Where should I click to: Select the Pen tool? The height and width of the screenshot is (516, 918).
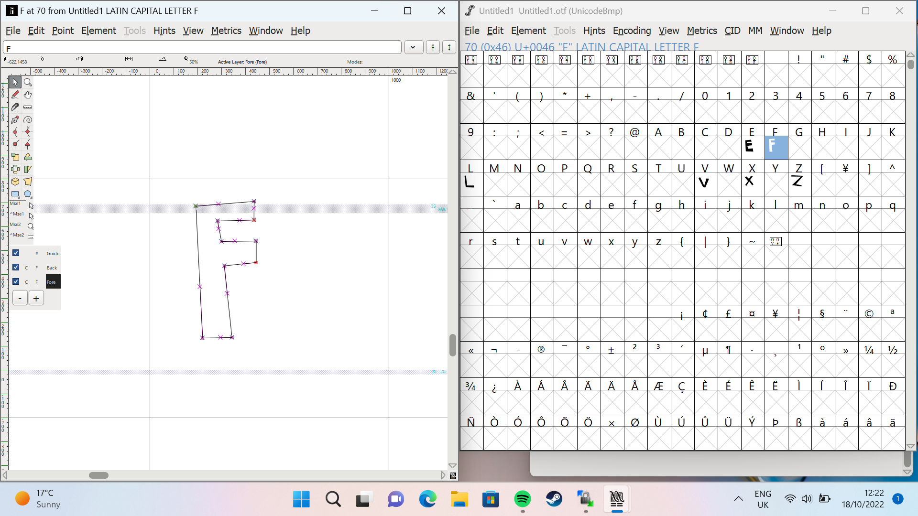click(x=15, y=119)
